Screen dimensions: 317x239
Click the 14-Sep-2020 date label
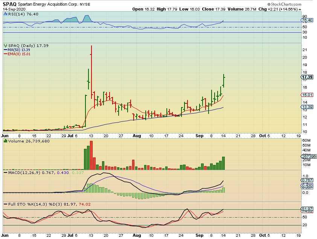[14, 9]
